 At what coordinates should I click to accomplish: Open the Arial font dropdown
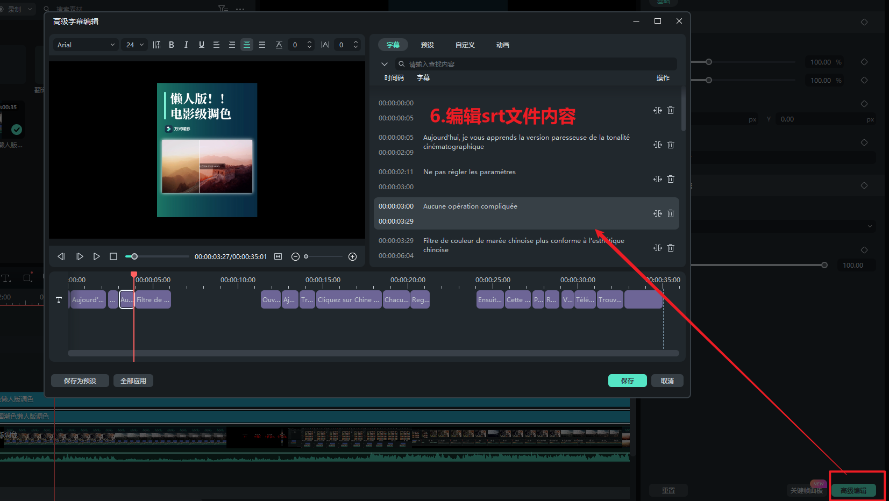86,45
